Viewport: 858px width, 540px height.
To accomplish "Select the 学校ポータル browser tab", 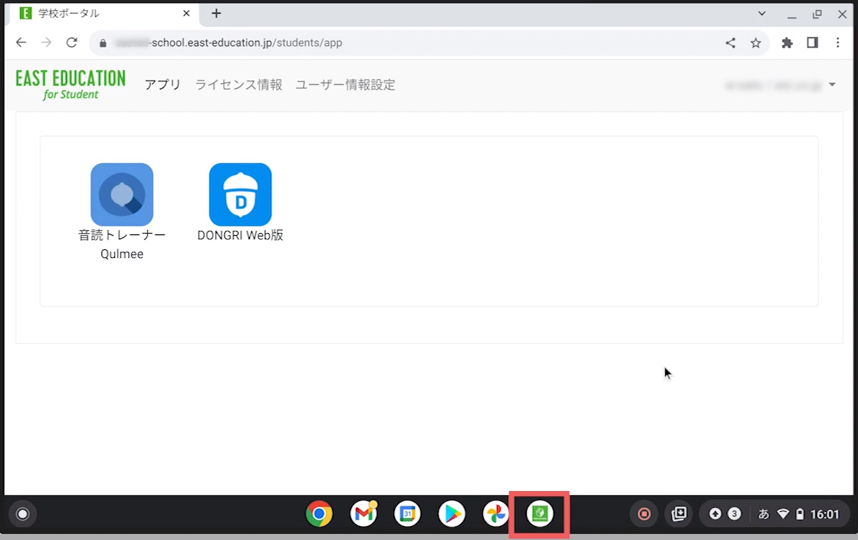I will pos(104,13).
